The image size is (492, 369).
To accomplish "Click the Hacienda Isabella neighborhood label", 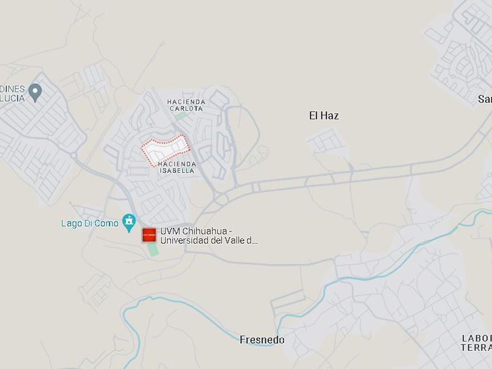I will tap(177, 168).
